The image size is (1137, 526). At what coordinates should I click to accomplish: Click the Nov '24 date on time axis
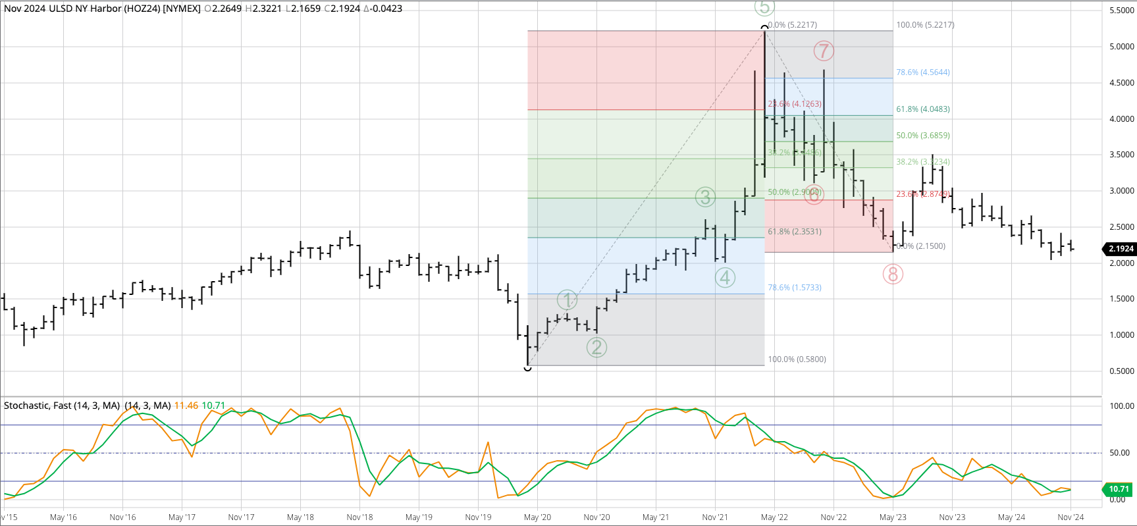[x=1071, y=517]
